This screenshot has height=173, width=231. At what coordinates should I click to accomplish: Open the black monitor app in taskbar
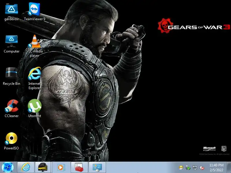tap(43, 168)
